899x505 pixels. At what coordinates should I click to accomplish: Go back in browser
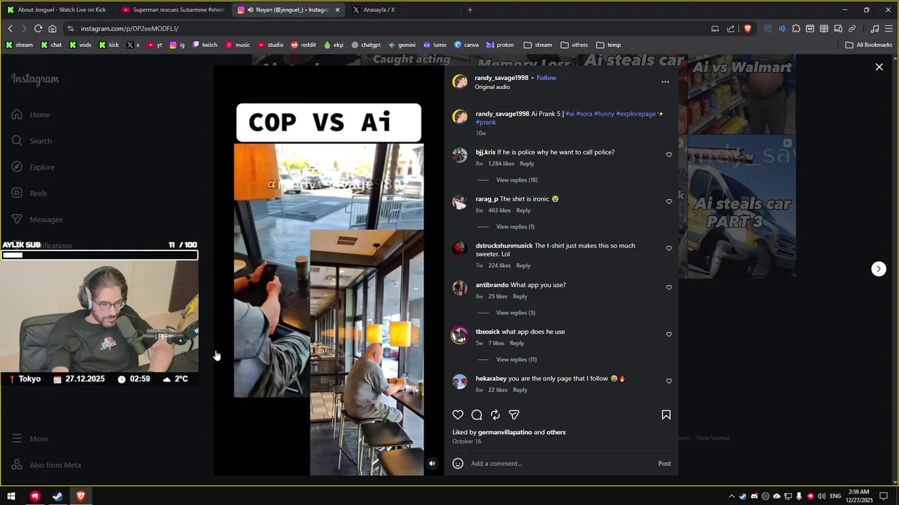(10, 29)
